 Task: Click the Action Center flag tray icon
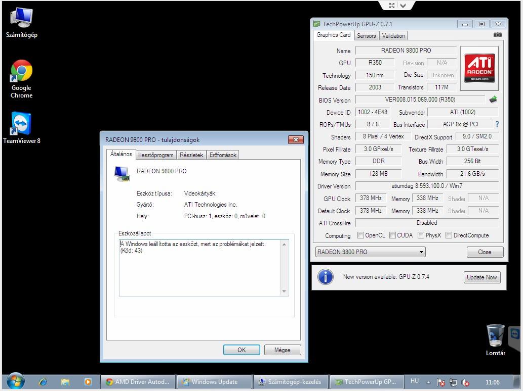point(440,382)
